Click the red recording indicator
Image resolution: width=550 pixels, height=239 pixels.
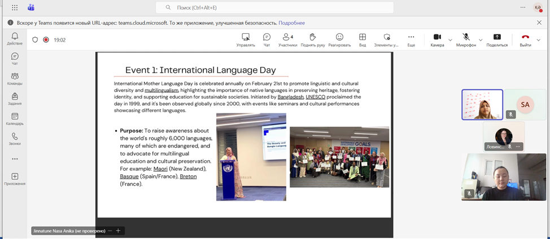(x=46, y=40)
